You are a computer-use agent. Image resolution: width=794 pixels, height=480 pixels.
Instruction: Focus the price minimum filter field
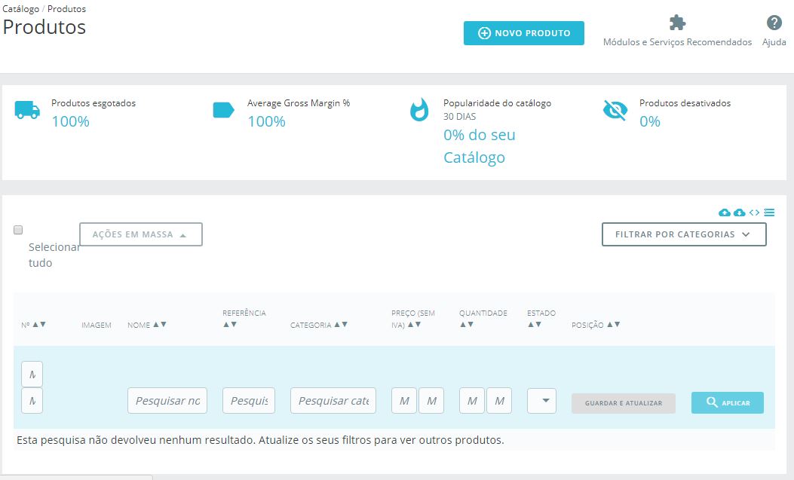[404, 401]
